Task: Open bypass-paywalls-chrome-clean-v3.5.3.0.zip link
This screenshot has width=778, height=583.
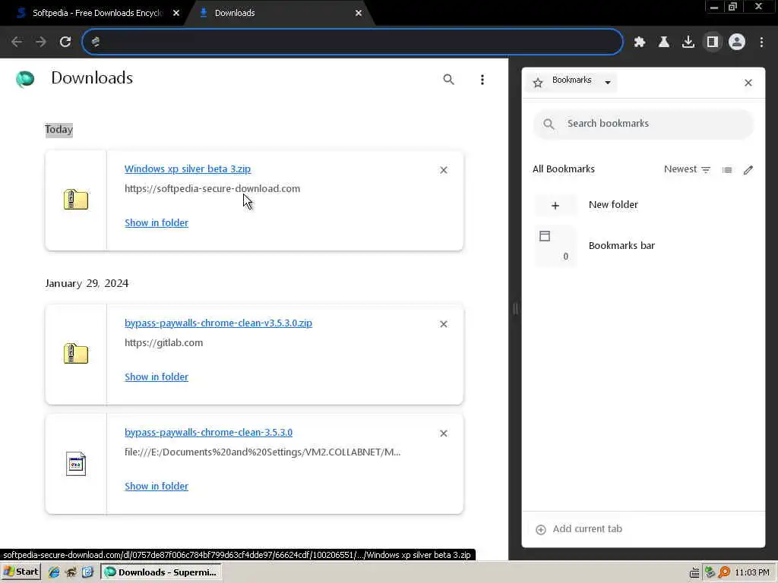Action: point(218,323)
